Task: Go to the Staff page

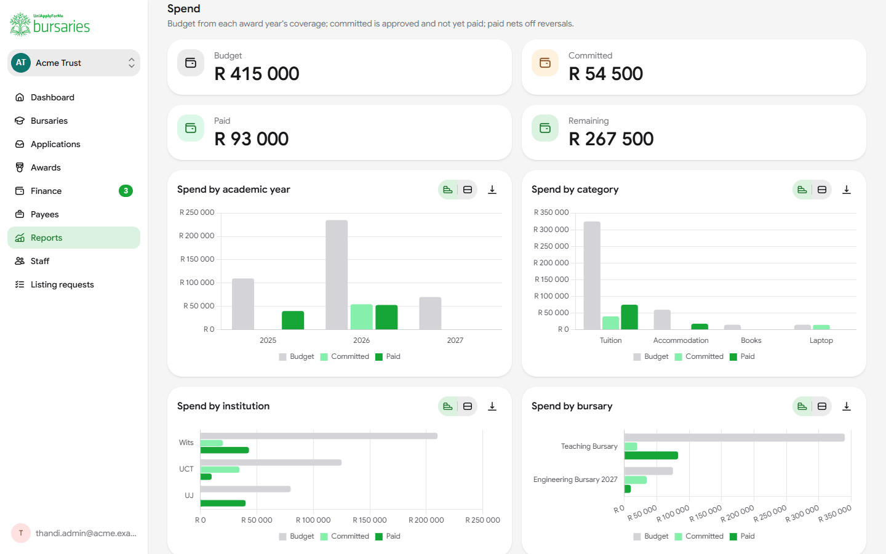Action: pos(74,261)
